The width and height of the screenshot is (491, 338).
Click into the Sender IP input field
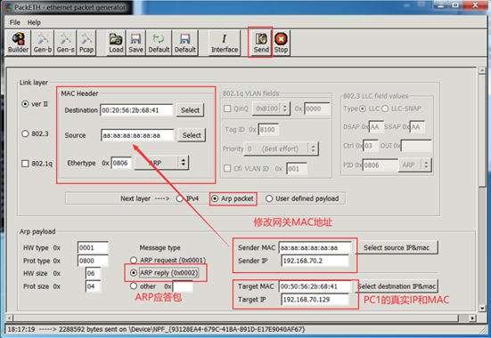coord(315,261)
